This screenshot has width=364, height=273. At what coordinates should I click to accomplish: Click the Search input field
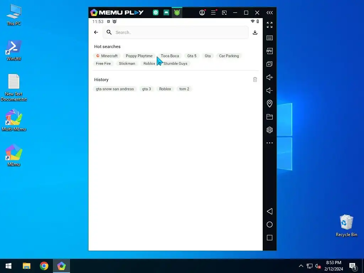pos(176,32)
